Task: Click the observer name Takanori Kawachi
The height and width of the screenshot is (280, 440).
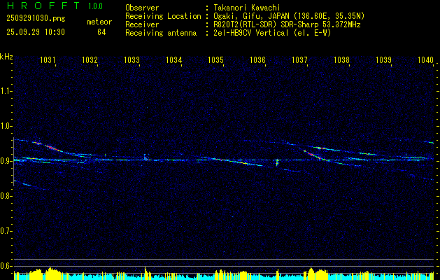Action: pyautogui.click(x=247, y=8)
